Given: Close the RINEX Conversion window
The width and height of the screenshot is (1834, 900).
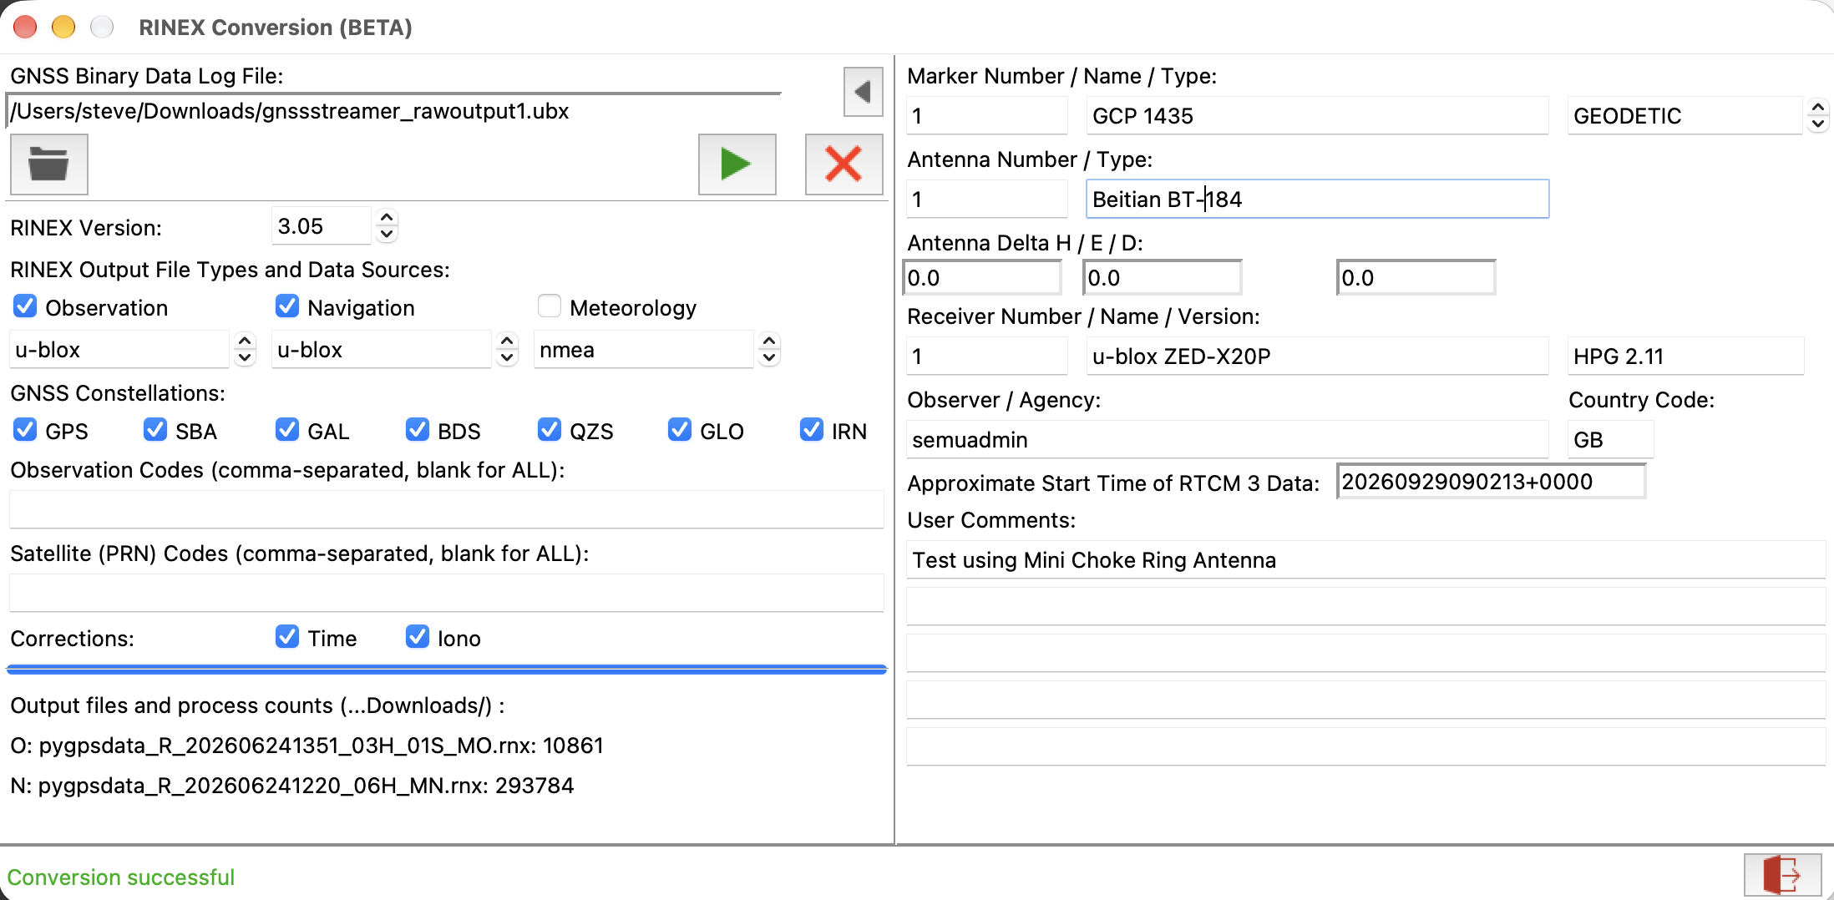Looking at the screenshot, I should (25, 27).
